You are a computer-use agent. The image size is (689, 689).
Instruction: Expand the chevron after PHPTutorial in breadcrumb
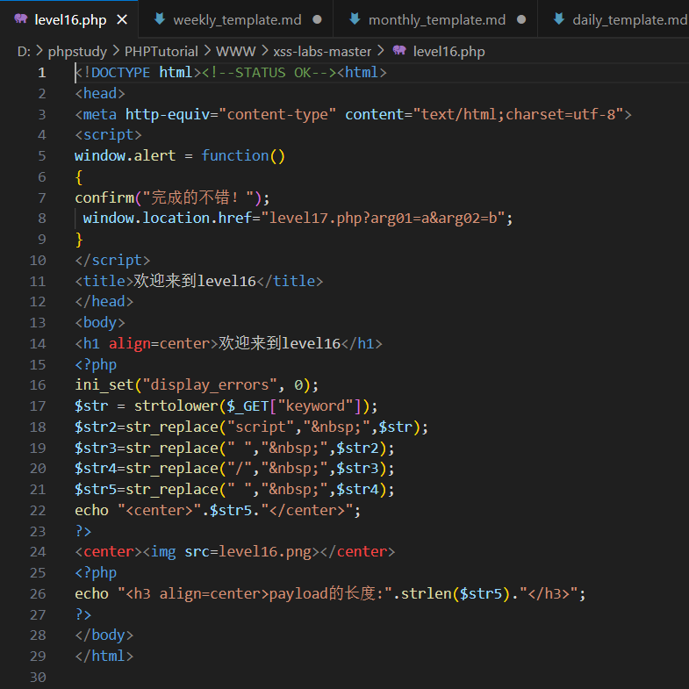(x=207, y=51)
